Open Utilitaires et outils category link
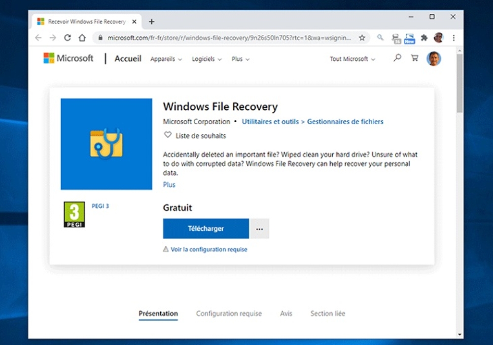 click(x=270, y=122)
